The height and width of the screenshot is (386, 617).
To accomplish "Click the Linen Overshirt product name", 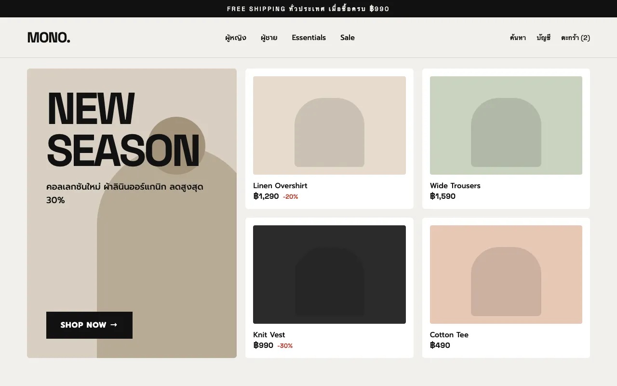I will point(280,186).
